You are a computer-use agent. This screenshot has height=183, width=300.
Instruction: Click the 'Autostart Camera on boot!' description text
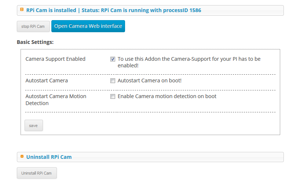[x=150, y=81]
